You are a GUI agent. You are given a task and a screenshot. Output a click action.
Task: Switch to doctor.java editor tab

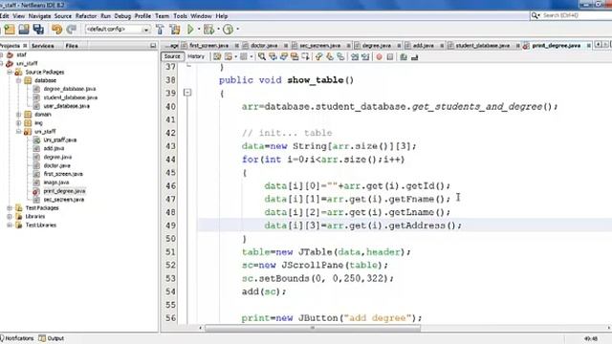click(264, 46)
